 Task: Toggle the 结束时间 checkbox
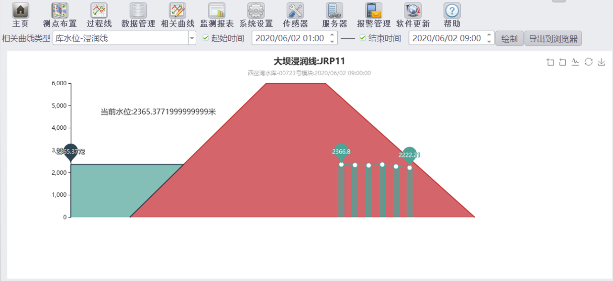pos(362,38)
